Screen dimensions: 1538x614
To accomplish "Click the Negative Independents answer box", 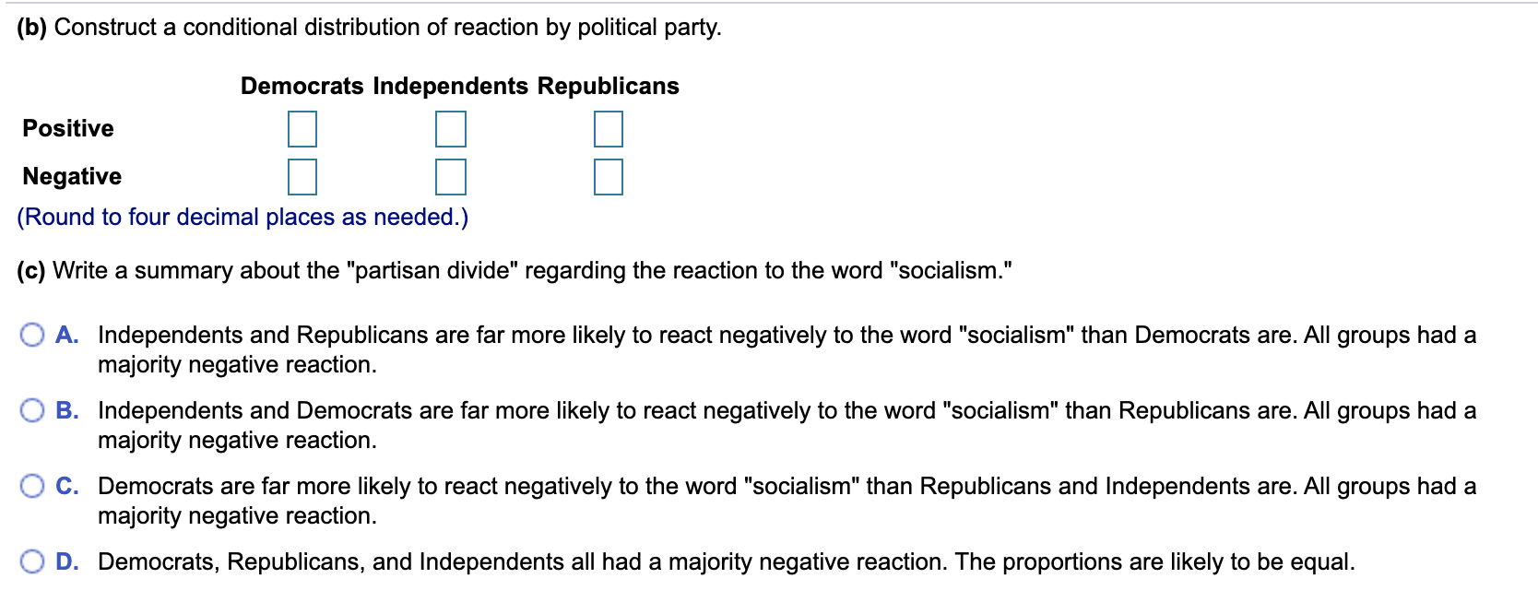I will coord(450,178).
